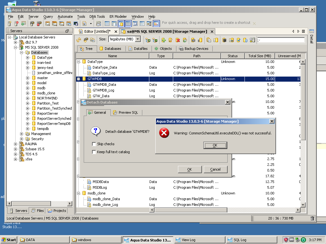This screenshot has height=244, width=326.
Task: Click the copy icon next to Size label
Action: coord(93,40)
